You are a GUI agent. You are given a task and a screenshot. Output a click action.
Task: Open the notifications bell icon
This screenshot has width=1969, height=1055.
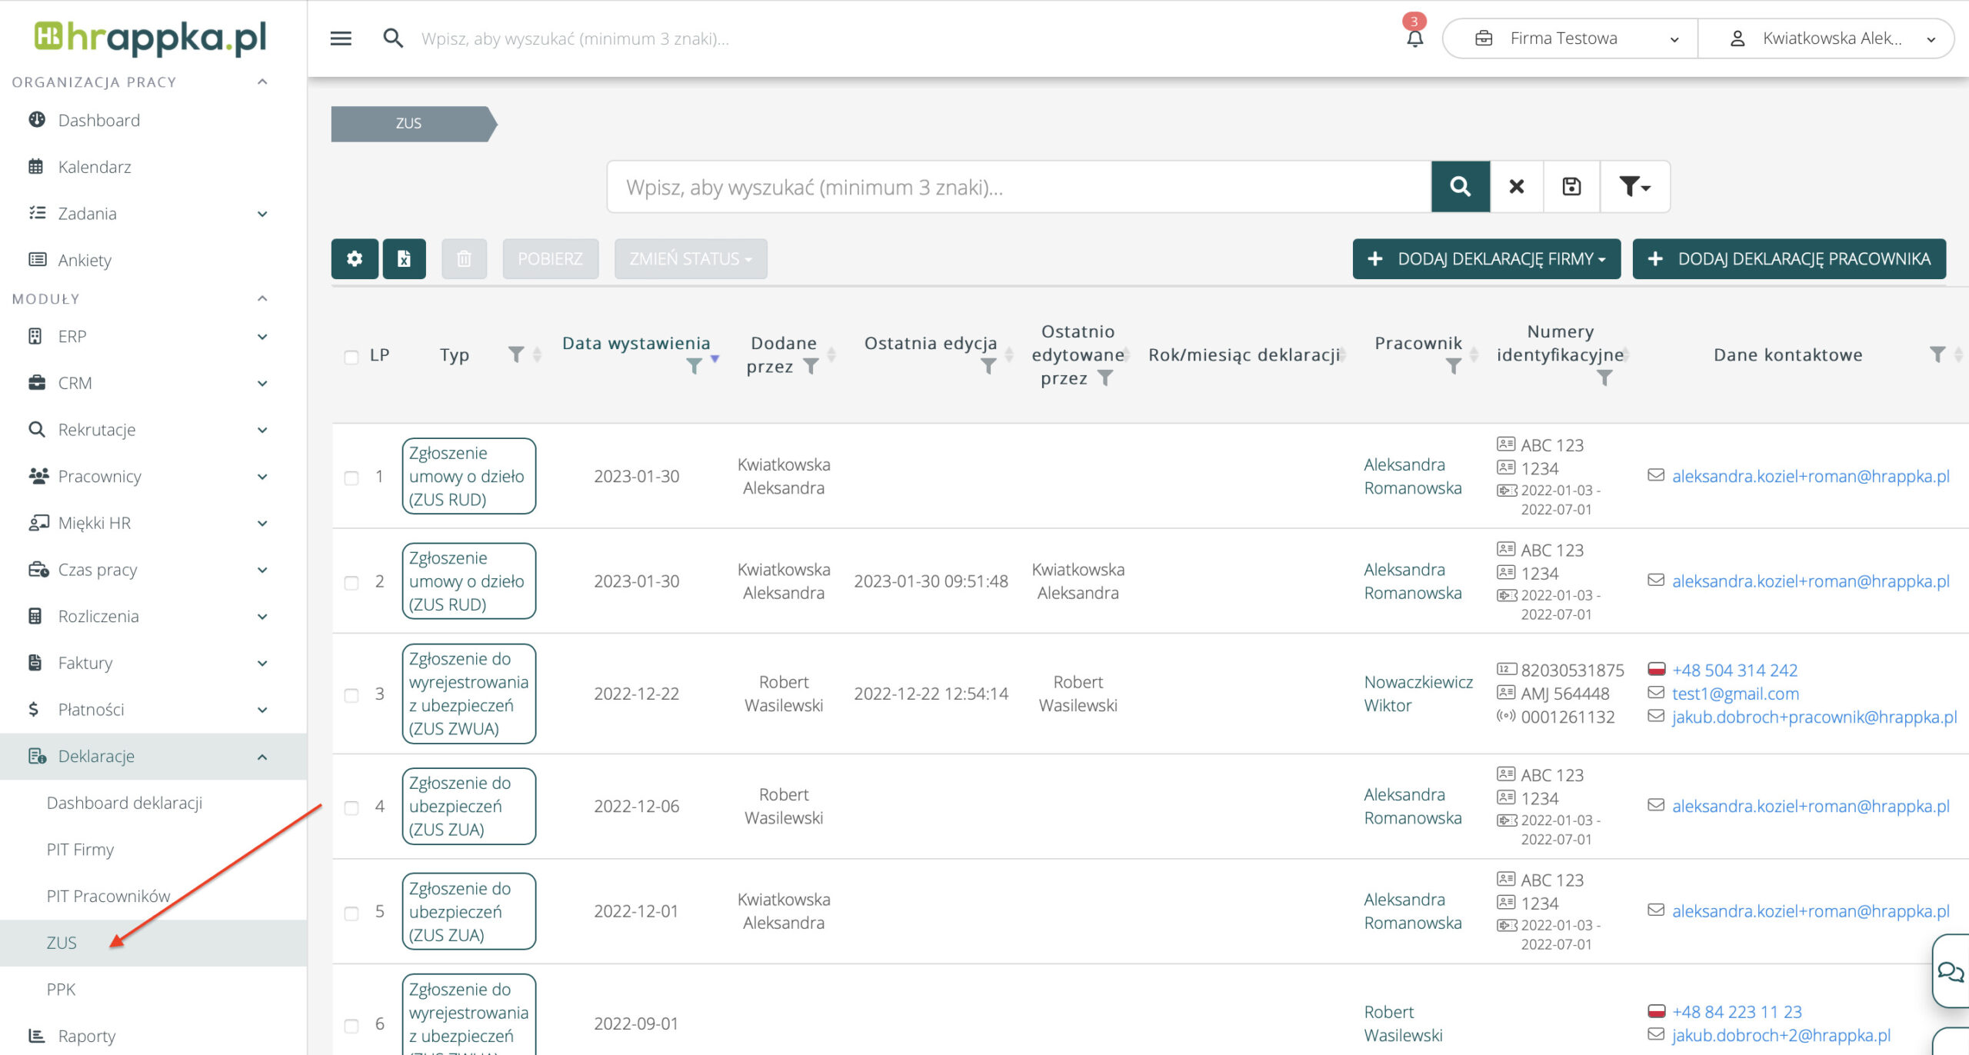[1414, 38]
